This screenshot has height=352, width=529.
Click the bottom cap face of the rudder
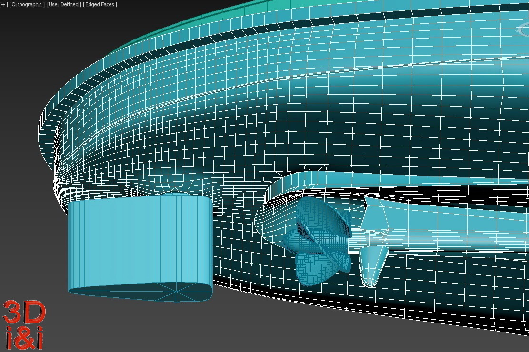(140, 292)
